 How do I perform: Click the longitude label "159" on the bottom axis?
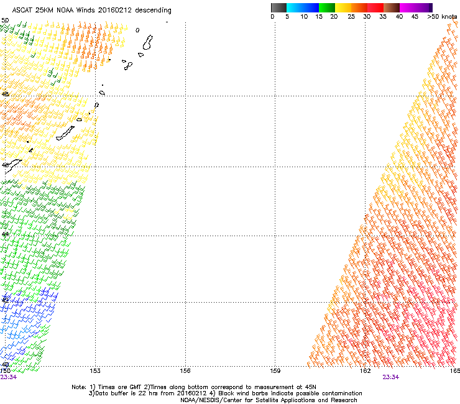275,371
